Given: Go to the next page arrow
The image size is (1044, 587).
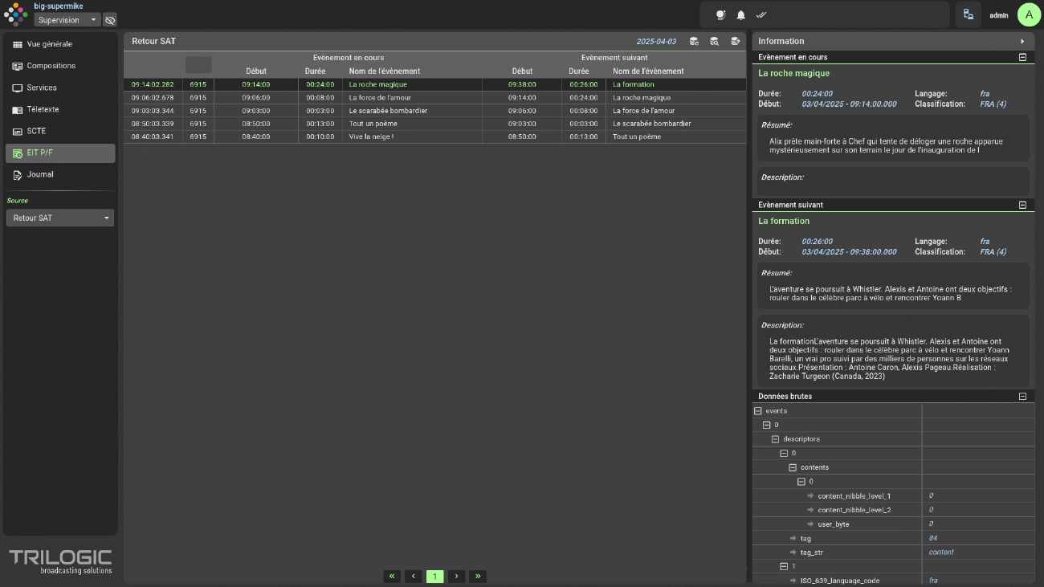Looking at the screenshot, I should tap(457, 576).
